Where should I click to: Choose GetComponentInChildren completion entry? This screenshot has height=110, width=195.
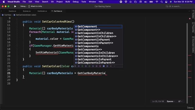98,33
